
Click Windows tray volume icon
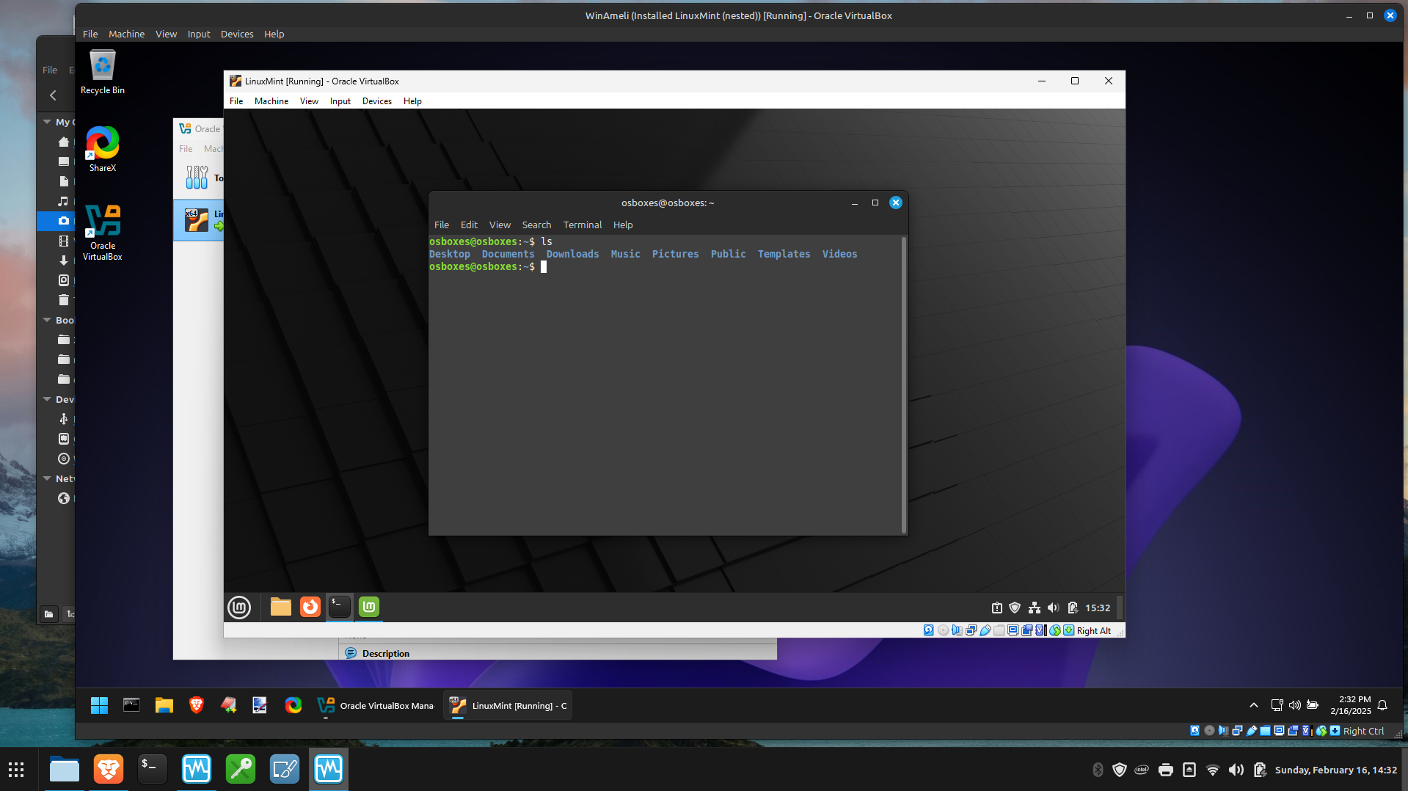click(x=1294, y=705)
